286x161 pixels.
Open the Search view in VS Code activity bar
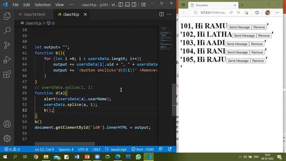tap(7, 30)
